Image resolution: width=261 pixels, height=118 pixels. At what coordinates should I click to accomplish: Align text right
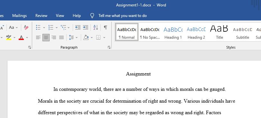(54, 37)
